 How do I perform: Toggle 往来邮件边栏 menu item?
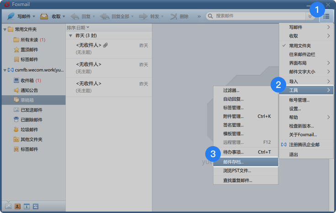pyautogui.click(x=306, y=55)
